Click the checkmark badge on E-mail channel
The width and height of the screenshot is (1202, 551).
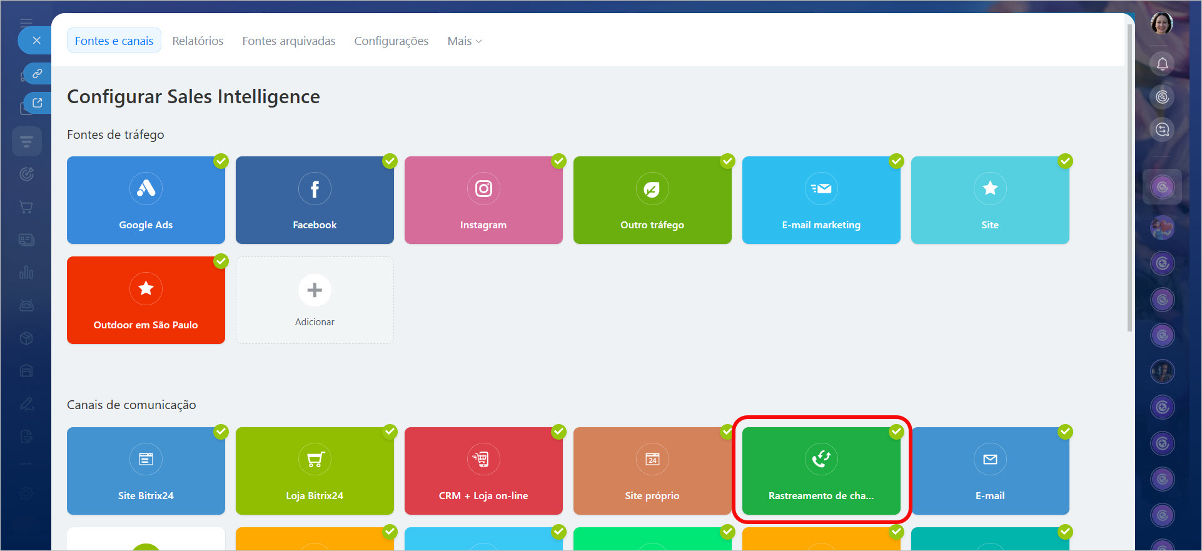[x=1065, y=432]
